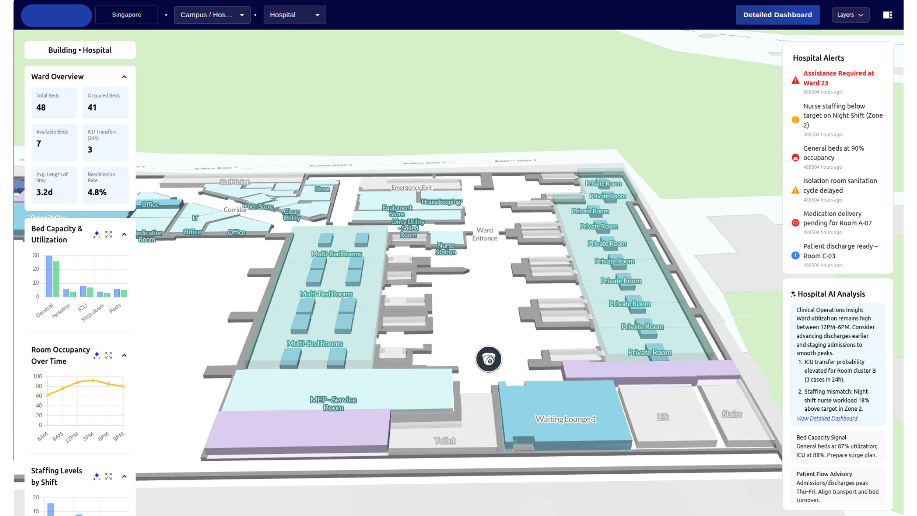
Task: Collapse the Ward Overview panel
Action: click(x=124, y=77)
